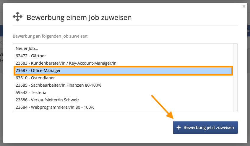Click the large move arrows icon beside title
Image resolution: width=250 pixels, height=146 pixels.
[x=17, y=16]
